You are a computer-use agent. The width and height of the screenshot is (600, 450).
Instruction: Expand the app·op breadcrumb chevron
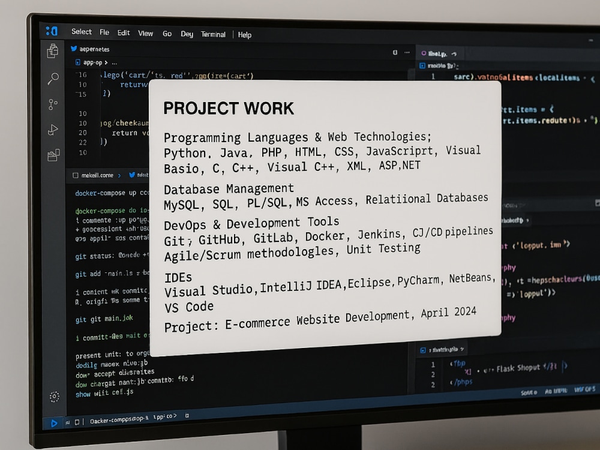click(x=106, y=62)
